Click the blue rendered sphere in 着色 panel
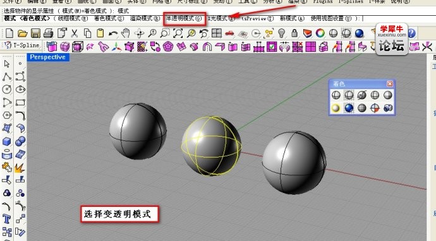The width and height of the screenshot is (436, 241). [x=349, y=108]
